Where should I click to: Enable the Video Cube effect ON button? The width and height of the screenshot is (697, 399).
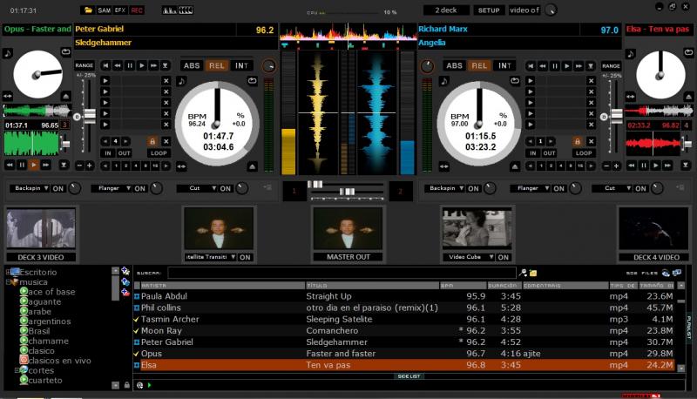pos(504,257)
